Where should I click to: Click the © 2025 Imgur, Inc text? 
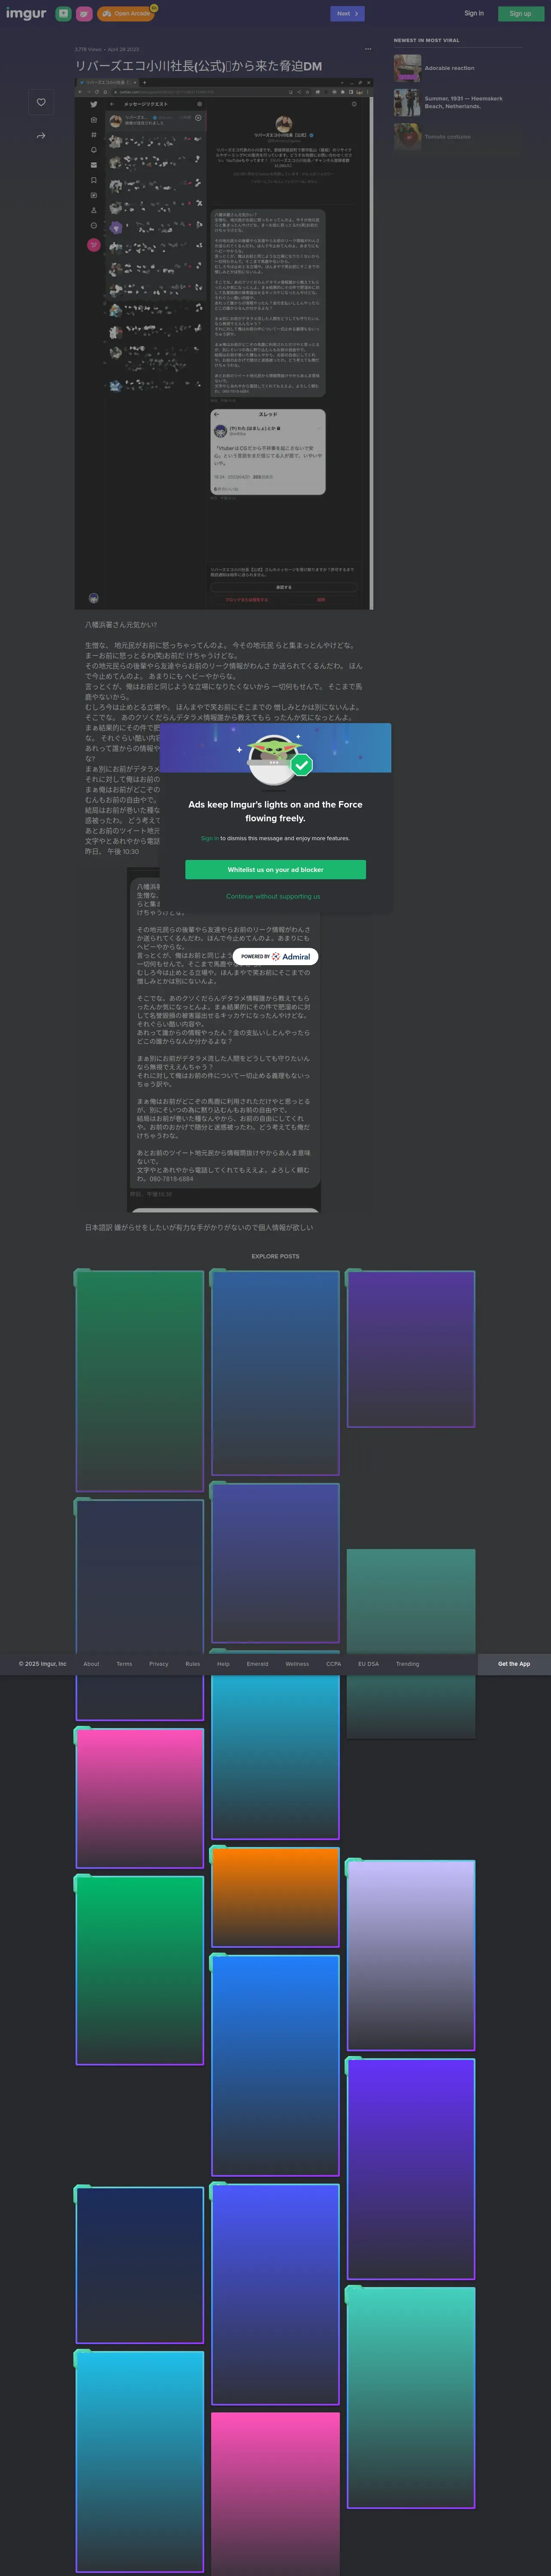pos(43,1664)
